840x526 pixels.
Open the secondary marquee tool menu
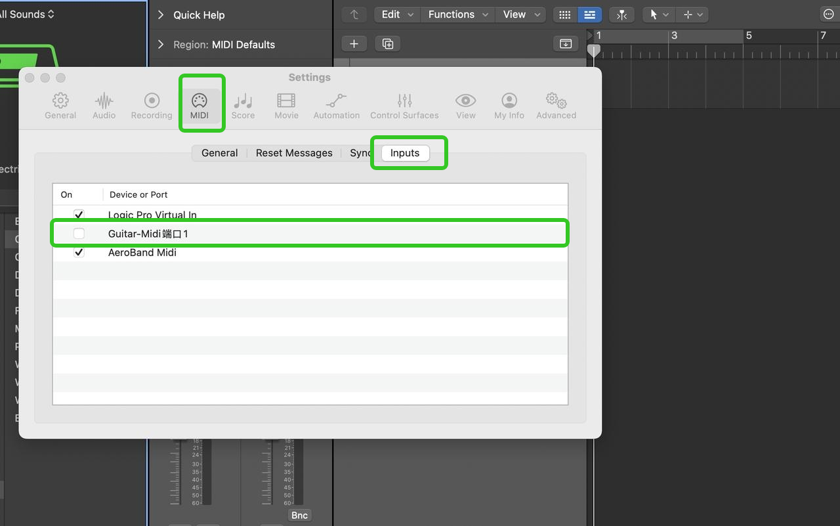692,14
